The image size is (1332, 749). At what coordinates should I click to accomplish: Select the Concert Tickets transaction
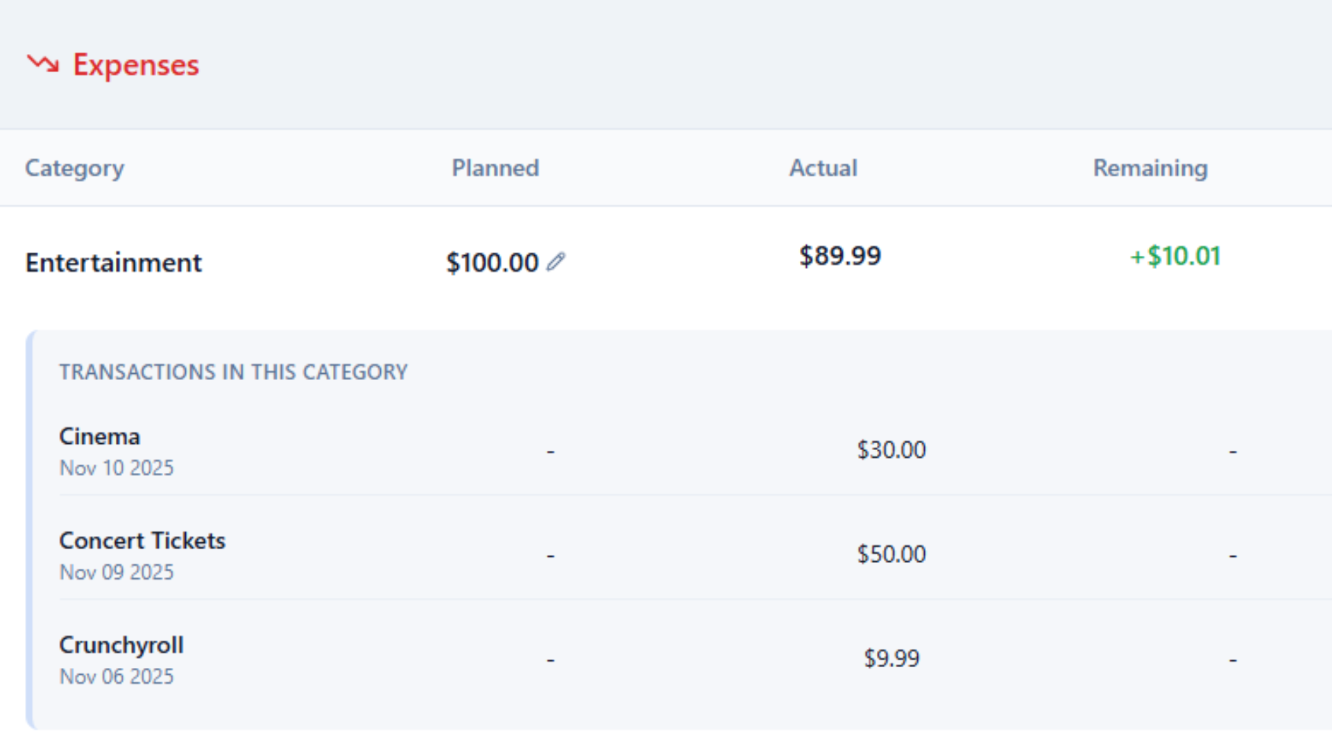[142, 540]
